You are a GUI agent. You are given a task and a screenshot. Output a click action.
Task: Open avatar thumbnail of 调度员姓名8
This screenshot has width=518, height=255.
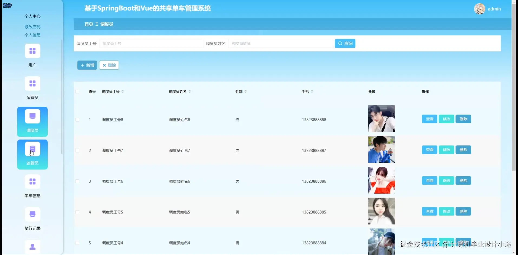382,119
